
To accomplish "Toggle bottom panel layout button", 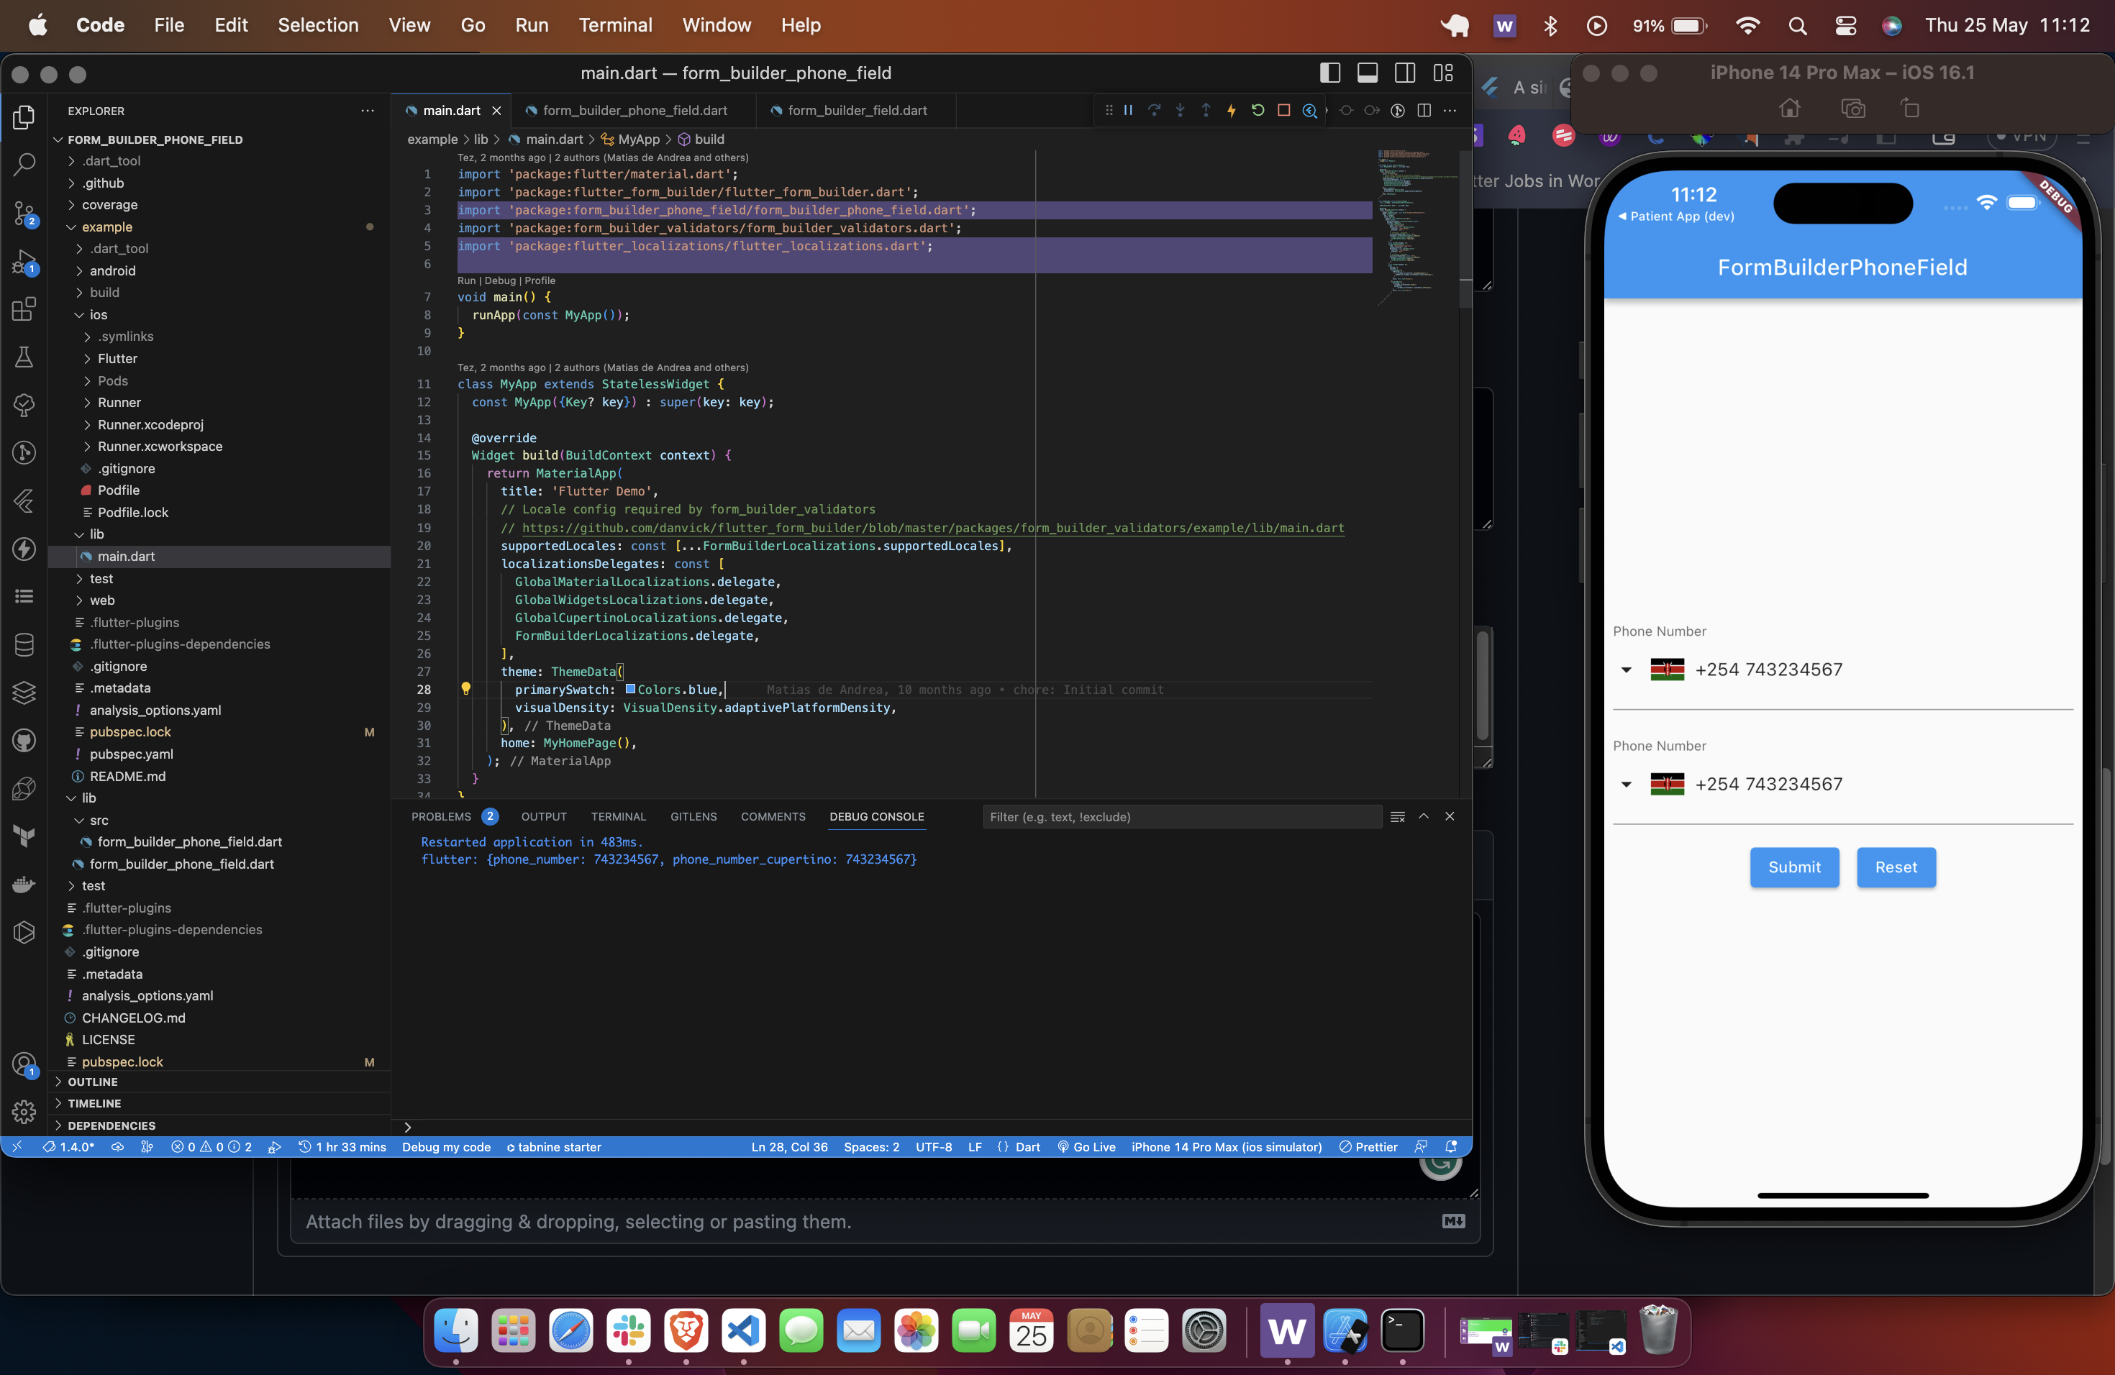I will click(1368, 73).
